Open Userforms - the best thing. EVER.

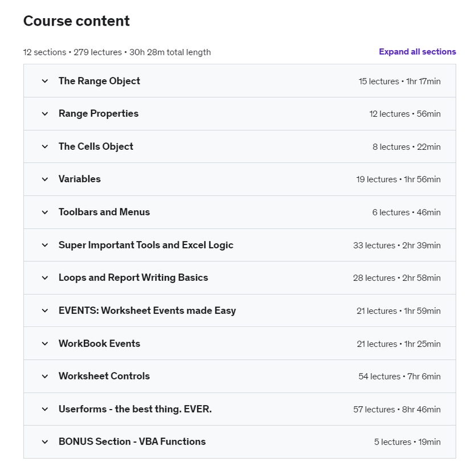coord(135,409)
